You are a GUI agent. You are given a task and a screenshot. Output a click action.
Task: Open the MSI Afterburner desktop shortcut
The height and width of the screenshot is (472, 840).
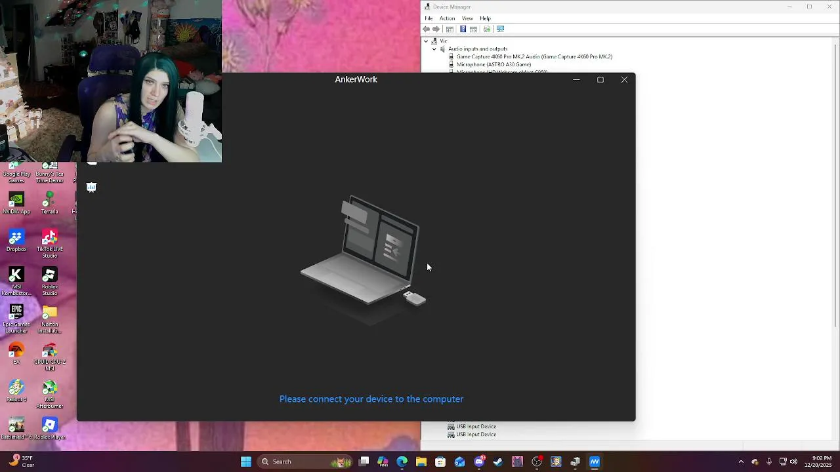point(50,394)
